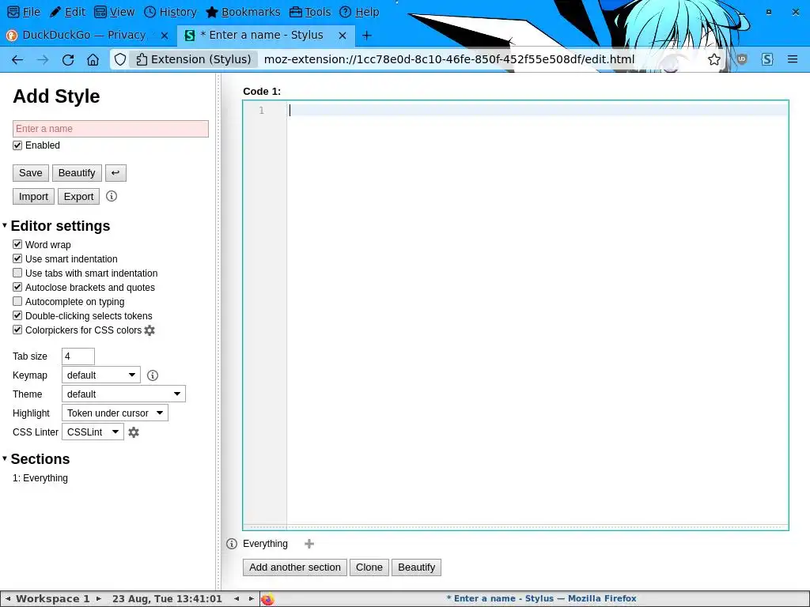810x607 pixels.
Task: Click the undo arrow button beside Beautify
Action: pos(115,173)
